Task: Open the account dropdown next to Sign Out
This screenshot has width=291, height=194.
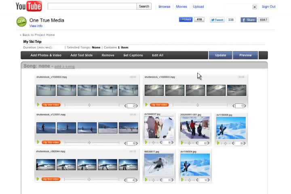Action: click(255, 7)
